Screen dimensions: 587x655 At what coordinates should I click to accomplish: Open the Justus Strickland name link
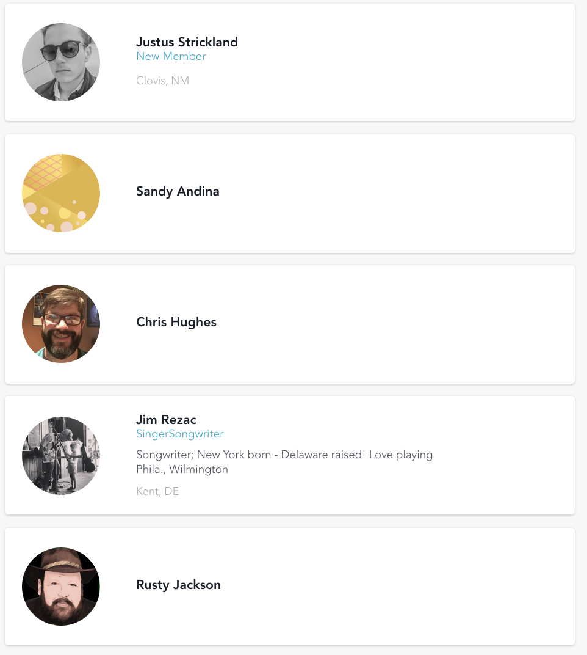187,42
